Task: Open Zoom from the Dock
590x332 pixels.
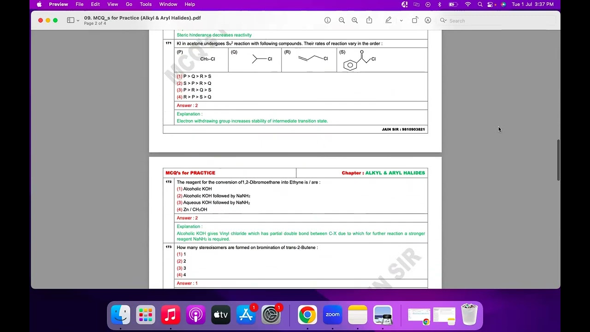Action: click(332, 315)
